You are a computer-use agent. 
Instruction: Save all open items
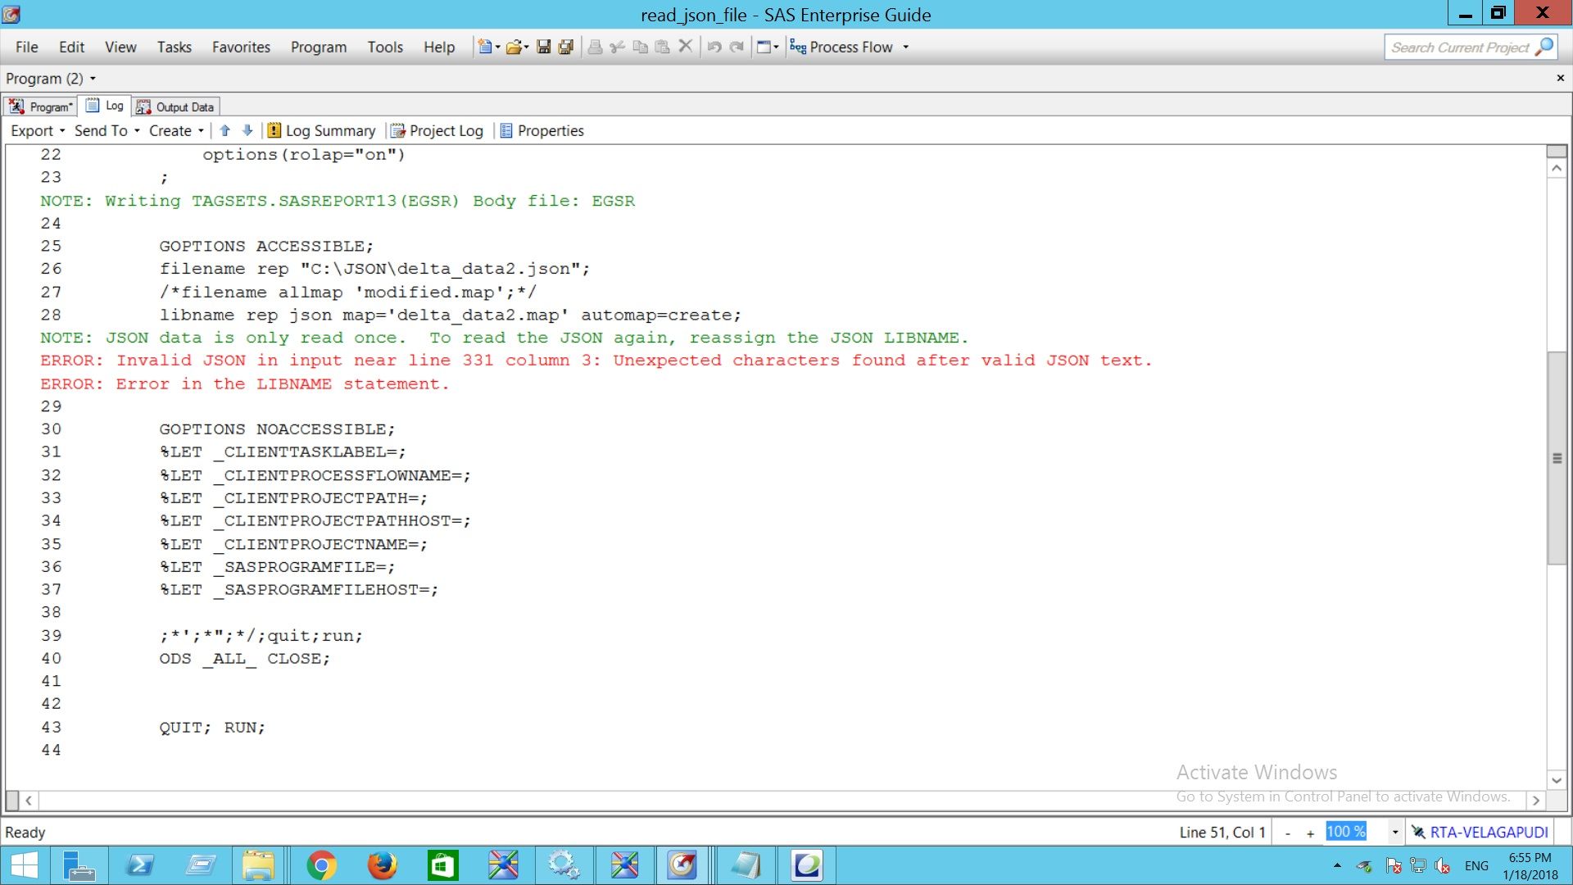[x=564, y=47]
